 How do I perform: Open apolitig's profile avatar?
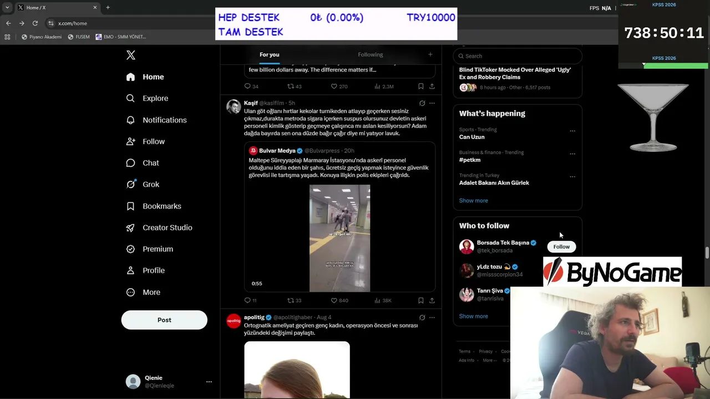click(234, 321)
